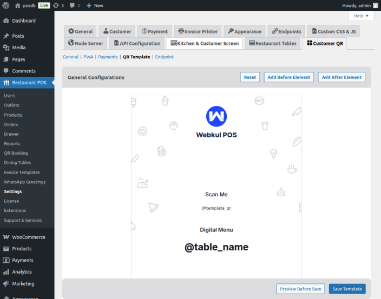Select the Customer QR tab
The image size is (381, 299).
(325, 43)
